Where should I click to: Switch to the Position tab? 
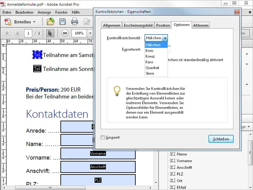(x=163, y=25)
